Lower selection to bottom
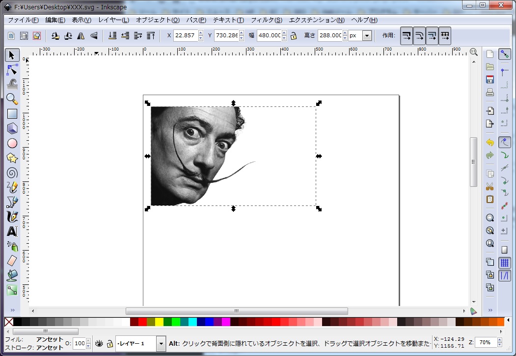Image resolution: width=516 pixels, height=356 pixels. [x=112, y=35]
